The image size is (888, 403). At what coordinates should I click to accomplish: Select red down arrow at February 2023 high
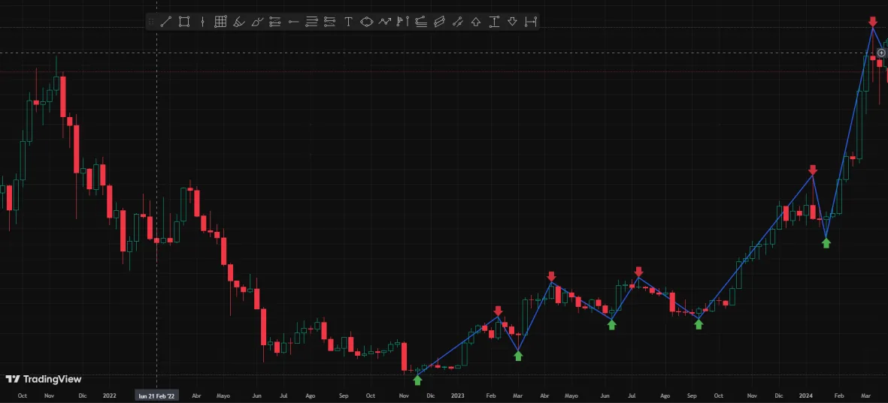(498, 311)
